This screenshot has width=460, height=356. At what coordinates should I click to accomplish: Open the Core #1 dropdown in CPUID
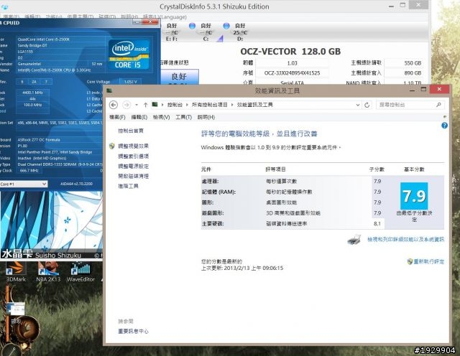point(24,184)
